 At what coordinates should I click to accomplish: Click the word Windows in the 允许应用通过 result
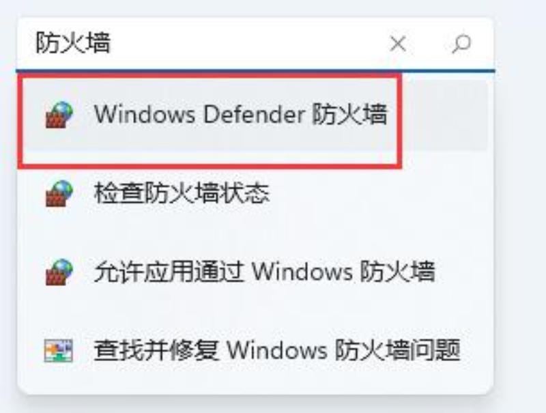[302, 272]
